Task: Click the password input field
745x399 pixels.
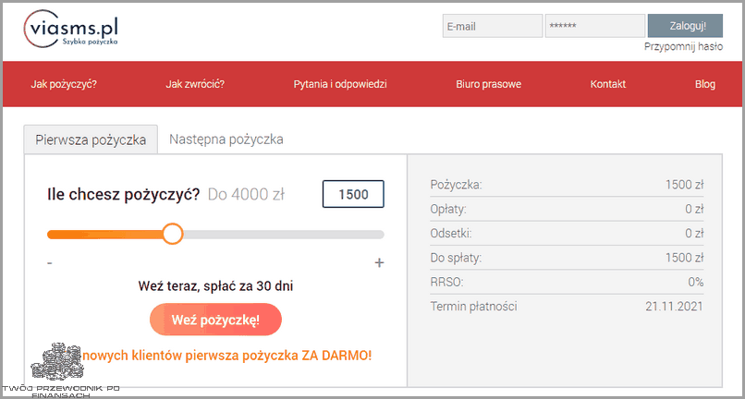Action: click(x=595, y=26)
